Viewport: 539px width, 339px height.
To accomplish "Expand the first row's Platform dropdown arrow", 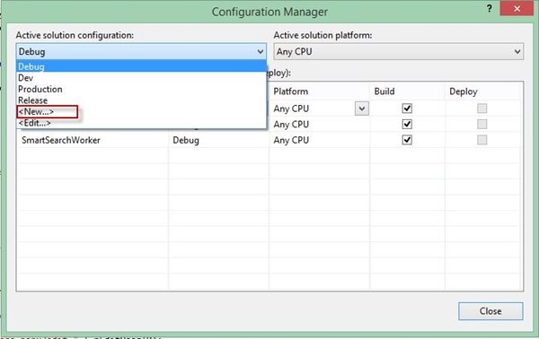I will click(362, 109).
